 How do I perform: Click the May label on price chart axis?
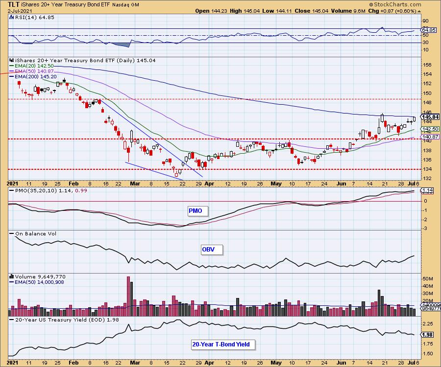click(276, 183)
